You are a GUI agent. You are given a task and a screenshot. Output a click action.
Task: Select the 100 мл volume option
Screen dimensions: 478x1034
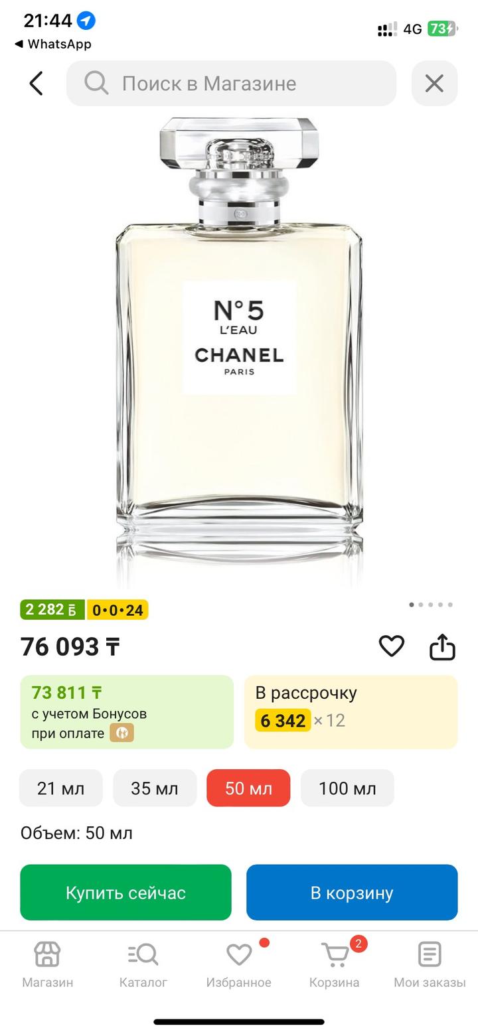pos(347,788)
